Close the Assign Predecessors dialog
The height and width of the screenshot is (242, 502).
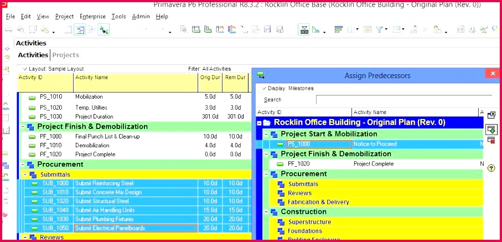(492, 74)
